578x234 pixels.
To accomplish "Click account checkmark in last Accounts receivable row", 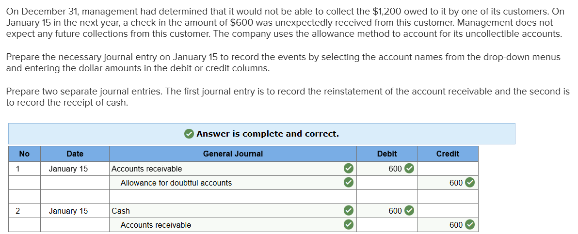I will tap(348, 225).
